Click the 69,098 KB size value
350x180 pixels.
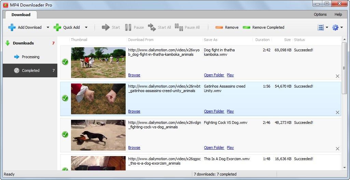283,50
